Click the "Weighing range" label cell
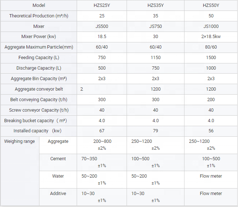The width and height of the screenshot is (238, 207). (20, 141)
